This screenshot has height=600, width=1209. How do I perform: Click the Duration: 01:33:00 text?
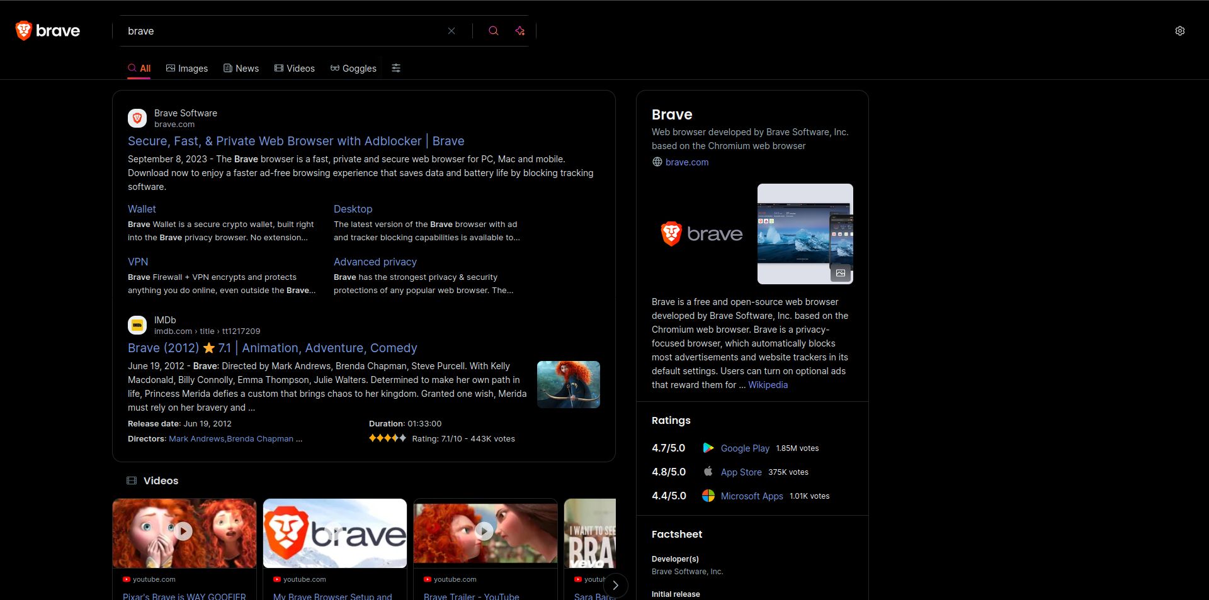click(x=405, y=423)
